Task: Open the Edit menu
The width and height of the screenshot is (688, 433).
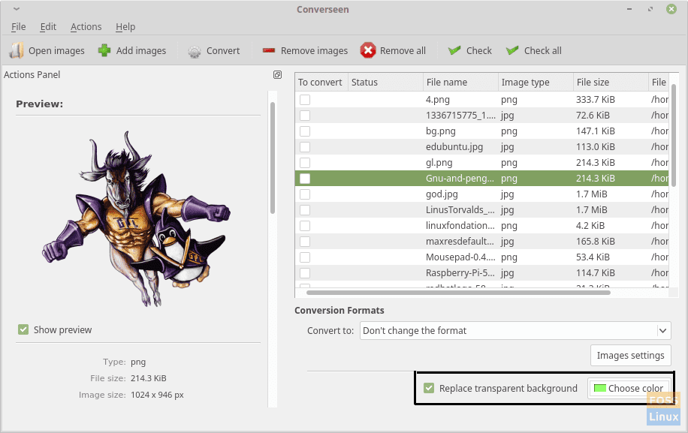Action: 48,27
